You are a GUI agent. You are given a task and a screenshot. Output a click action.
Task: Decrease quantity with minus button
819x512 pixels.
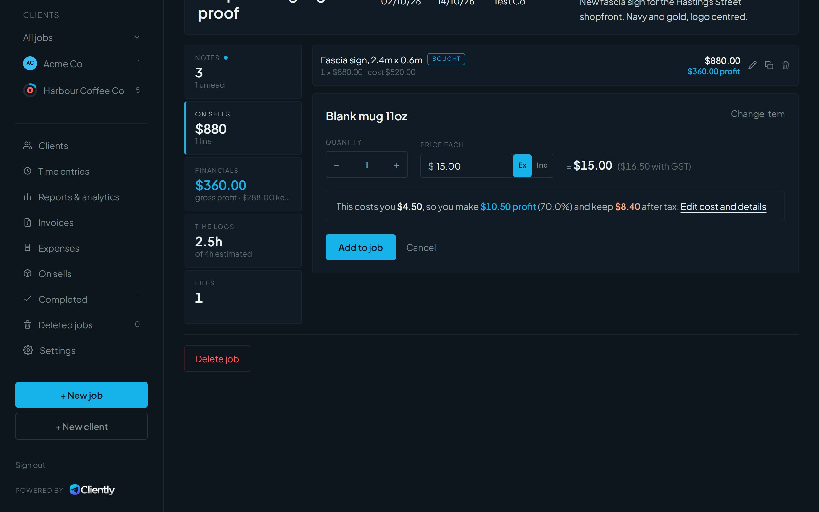337,165
